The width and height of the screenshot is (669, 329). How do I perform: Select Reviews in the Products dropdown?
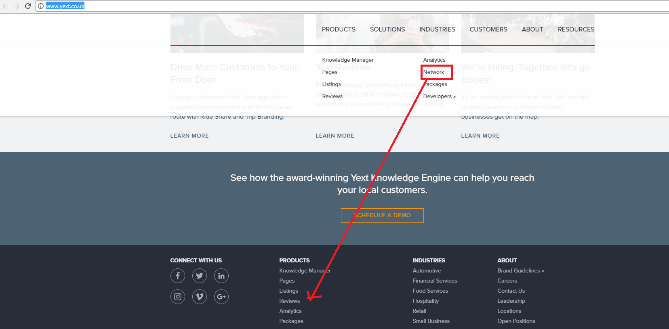point(332,96)
